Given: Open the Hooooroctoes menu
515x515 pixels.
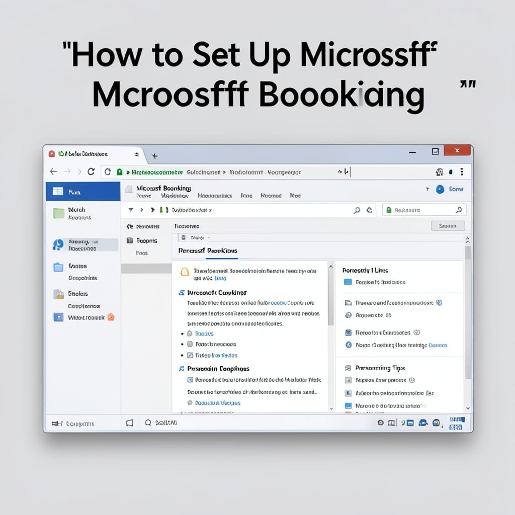Looking at the screenshot, I should (x=215, y=196).
